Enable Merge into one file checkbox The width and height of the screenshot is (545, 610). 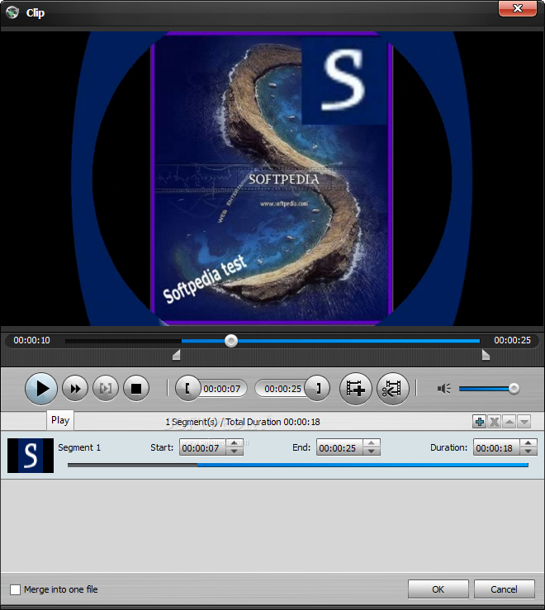(15, 589)
